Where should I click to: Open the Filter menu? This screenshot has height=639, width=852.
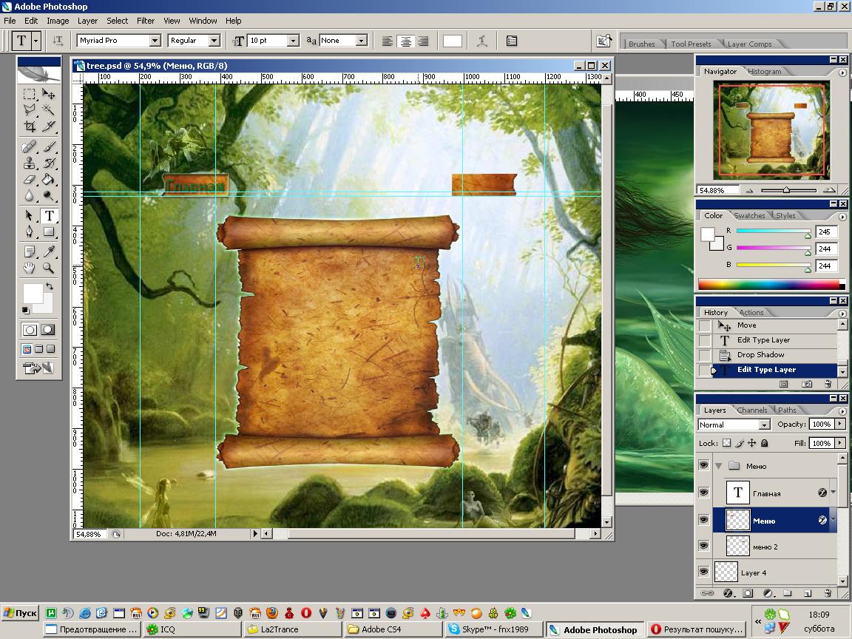(146, 21)
